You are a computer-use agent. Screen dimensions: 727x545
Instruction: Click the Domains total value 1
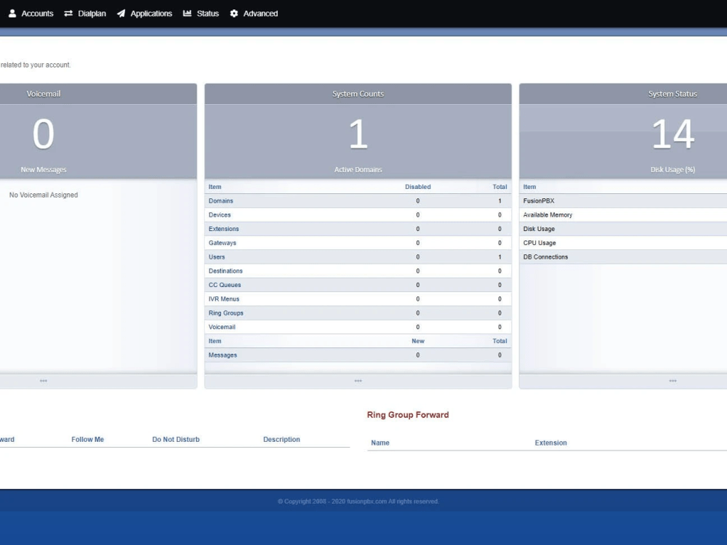(x=500, y=201)
